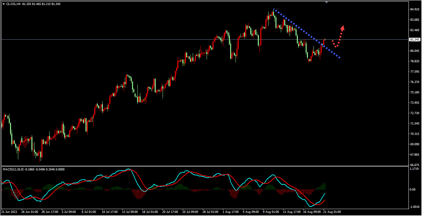
Task: Click price axis label 75.180
Action: (x=415, y=92)
